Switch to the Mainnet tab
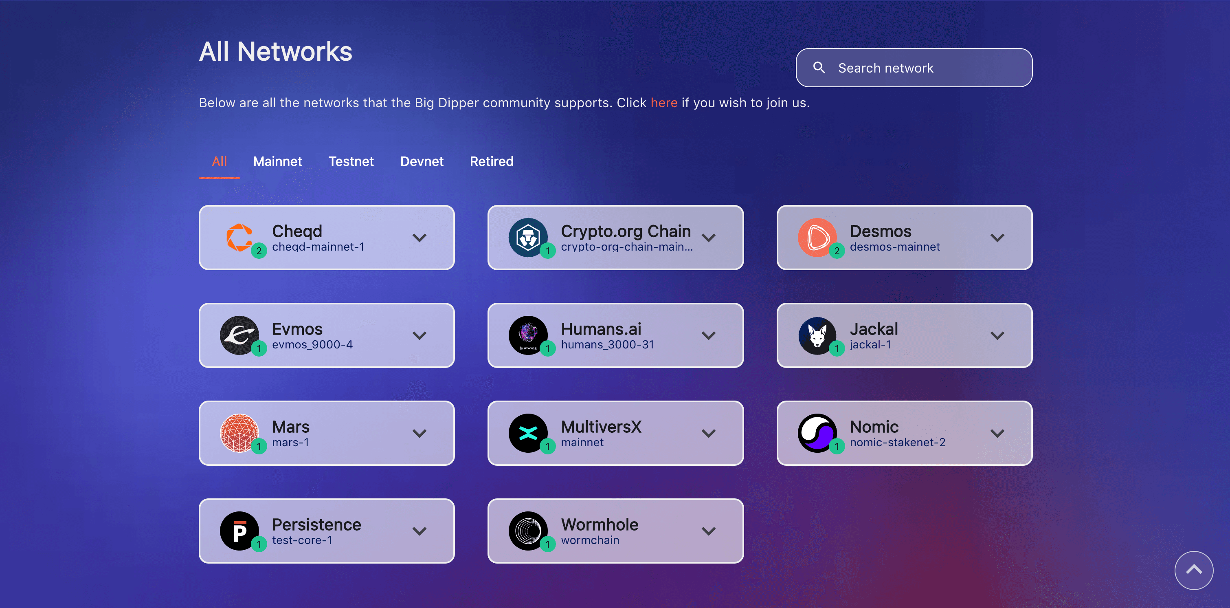 [277, 161]
